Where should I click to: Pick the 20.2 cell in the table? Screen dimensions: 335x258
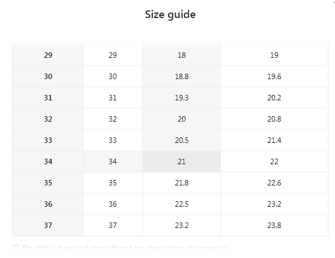[x=274, y=98]
